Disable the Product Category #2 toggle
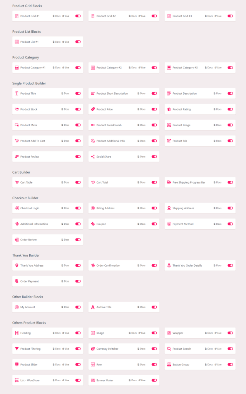 154,68
